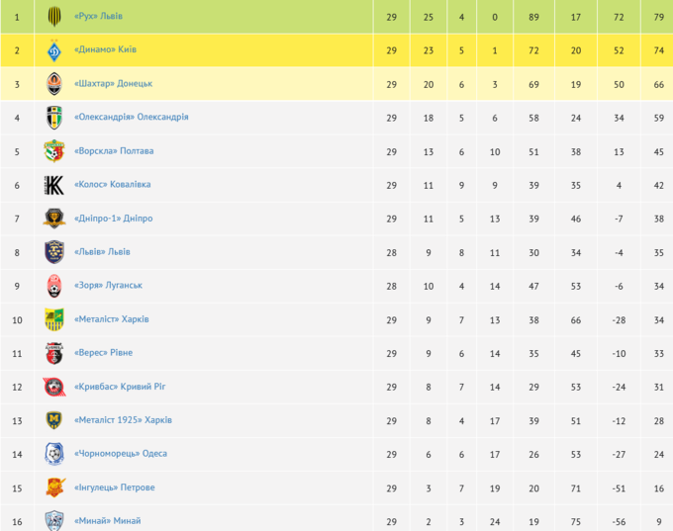The width and height of the screenshot is (673, 531).
Task: Click the Dnipro-1 team badge
Action: click(x=54, y=219)
